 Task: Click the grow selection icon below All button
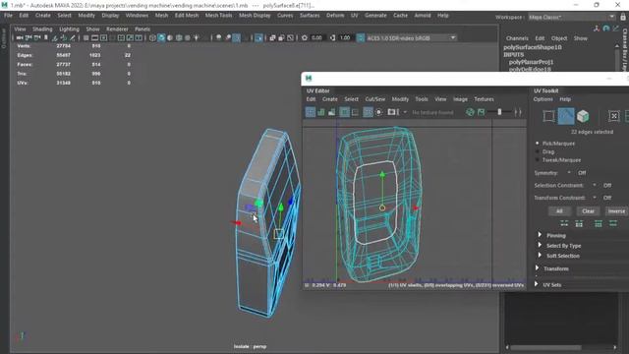click(564, 223)
